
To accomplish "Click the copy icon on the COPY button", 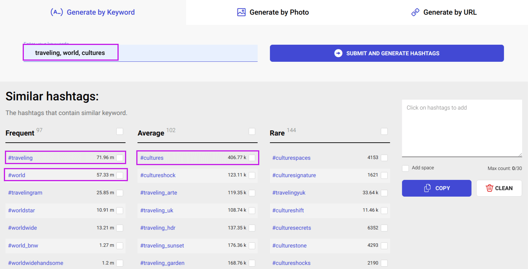I will tap(427, 188).
